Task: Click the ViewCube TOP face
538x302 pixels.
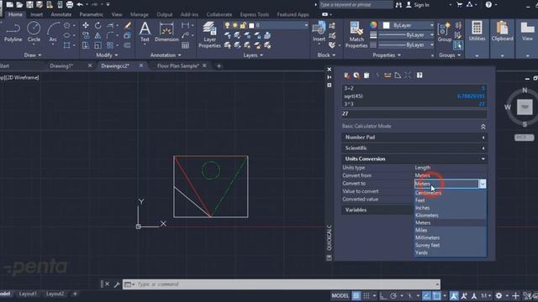Action: pos(525,107)
